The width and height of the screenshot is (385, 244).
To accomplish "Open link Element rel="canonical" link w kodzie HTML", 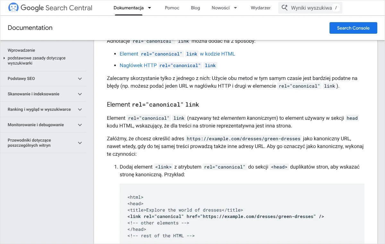I will (x=177, y=54).
